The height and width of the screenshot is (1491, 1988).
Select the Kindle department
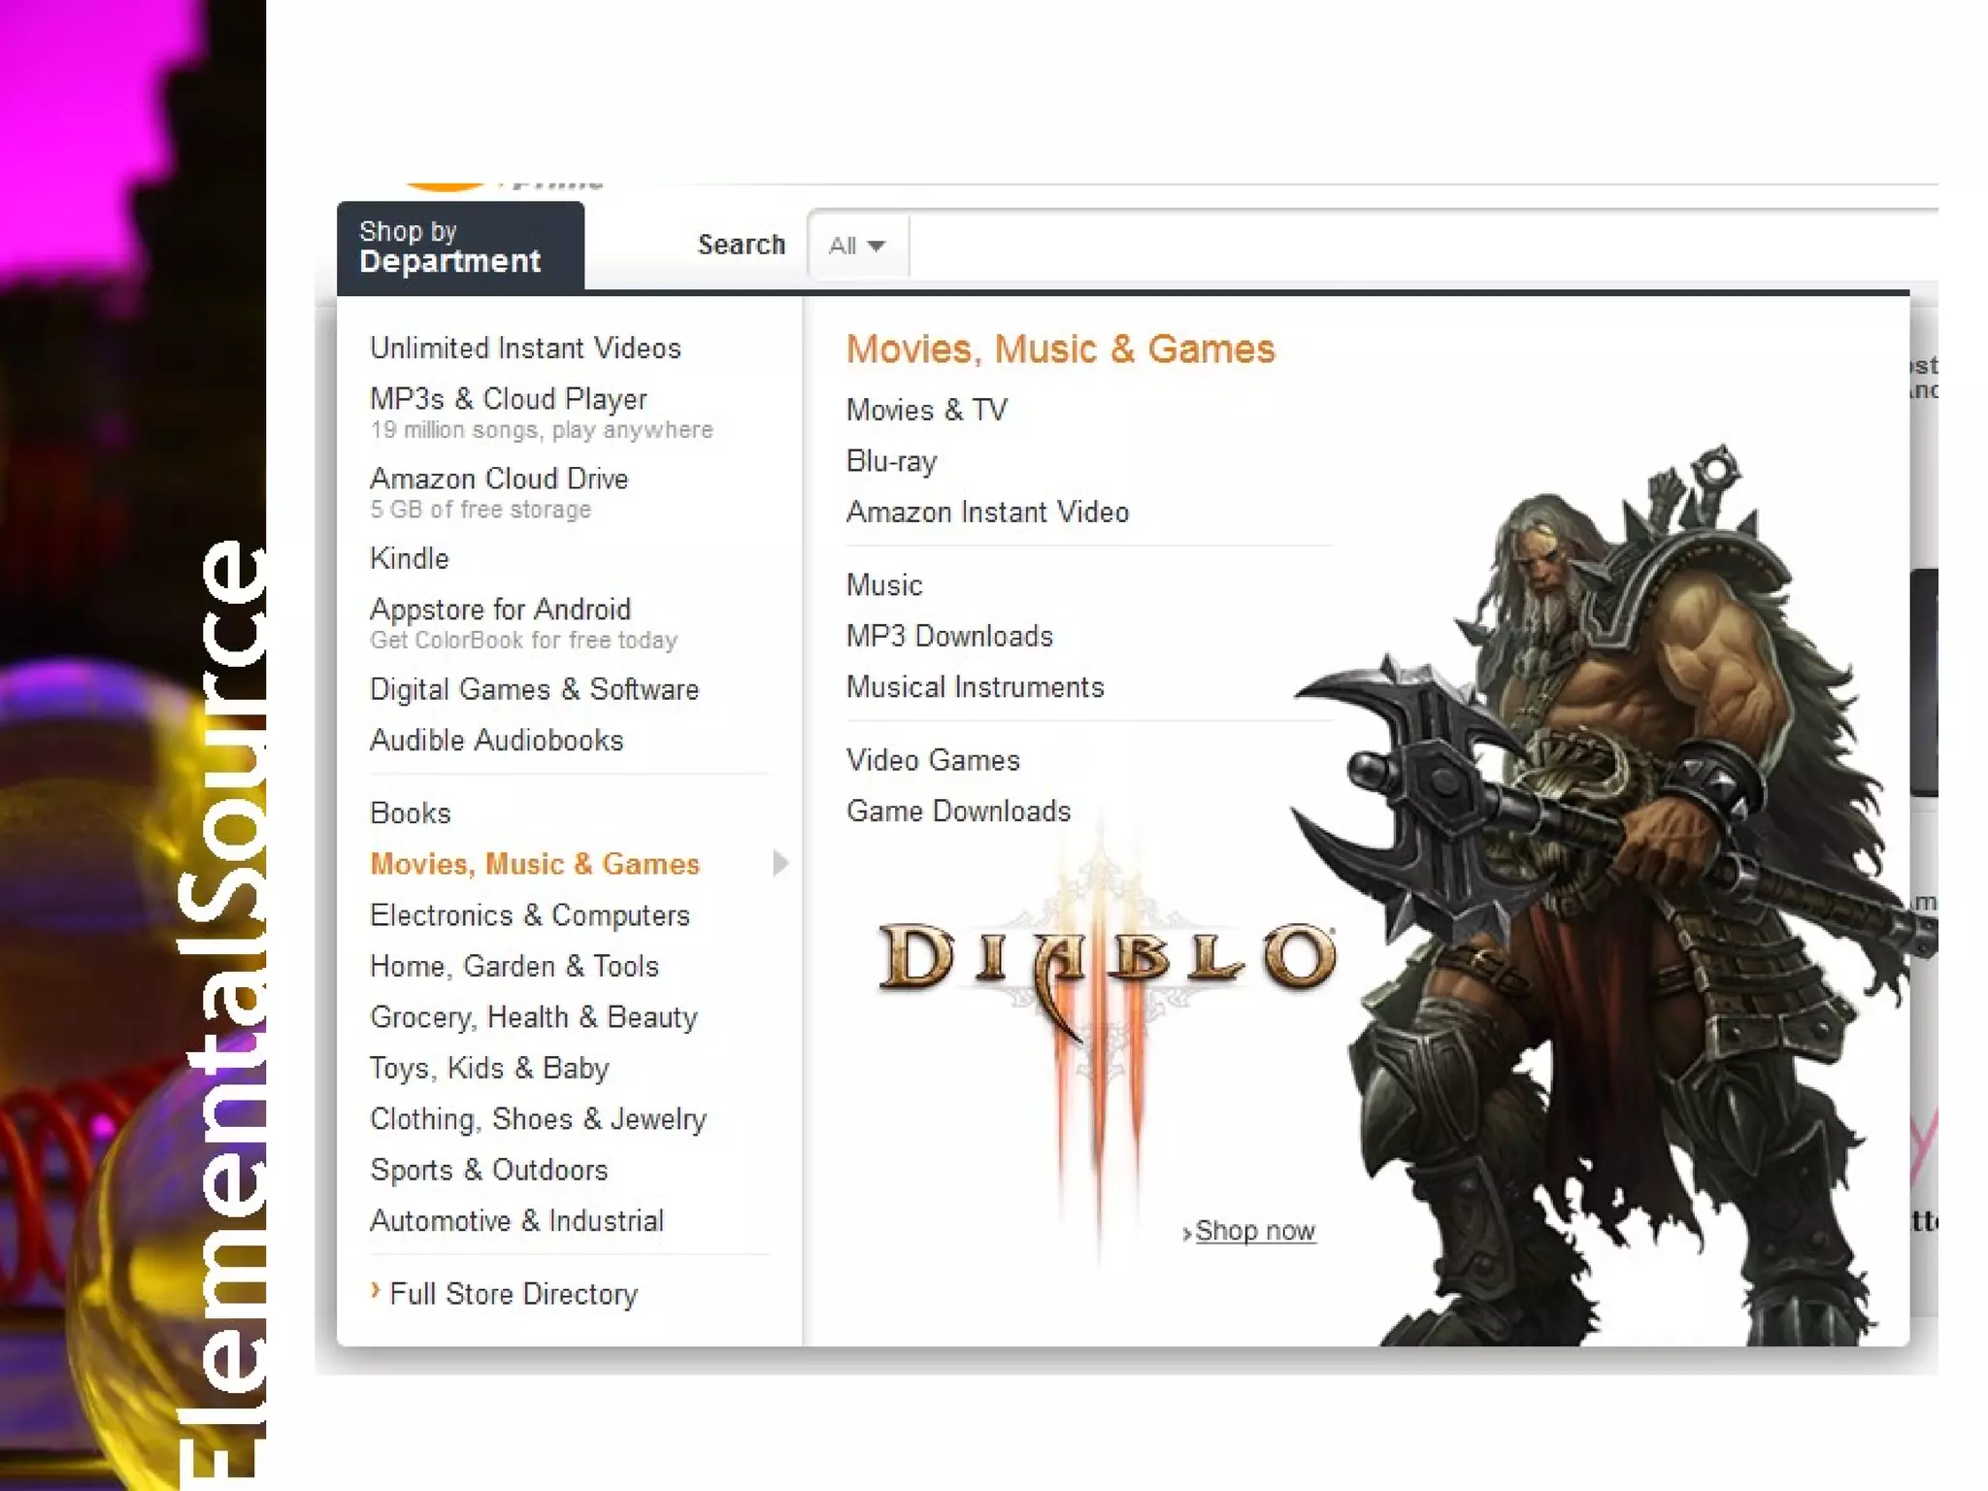(410, 558)
